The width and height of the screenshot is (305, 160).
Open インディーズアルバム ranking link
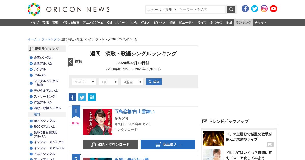(49, 148)
